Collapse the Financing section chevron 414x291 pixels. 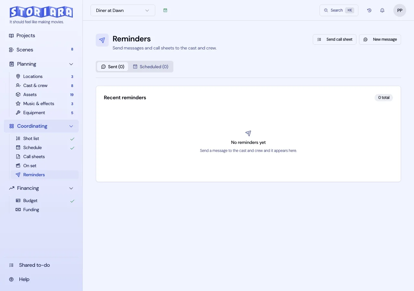71,188
